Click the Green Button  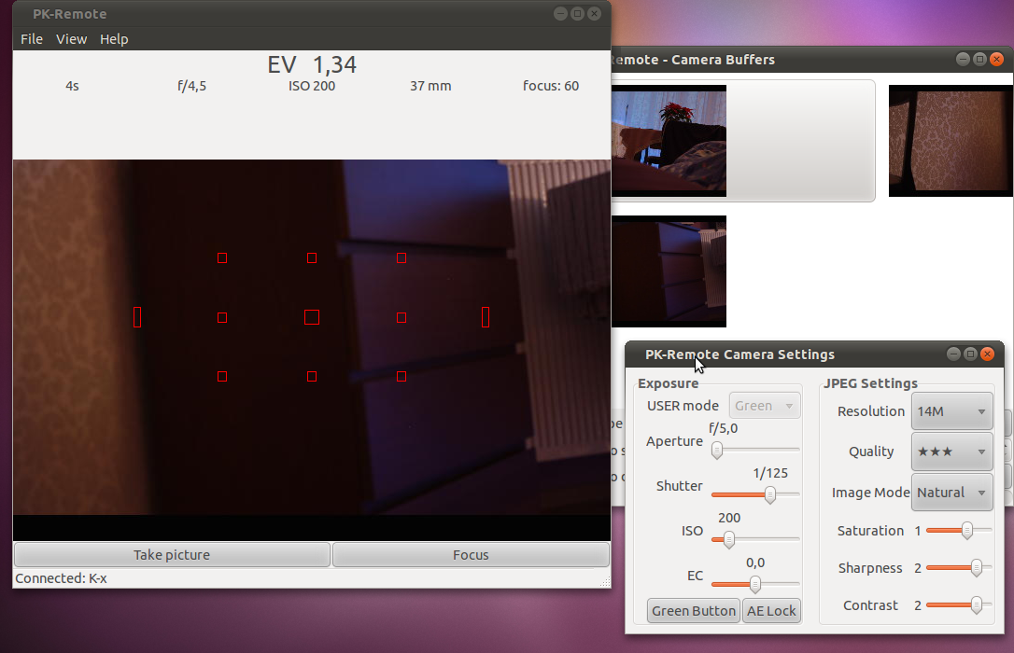pos(694,611)
